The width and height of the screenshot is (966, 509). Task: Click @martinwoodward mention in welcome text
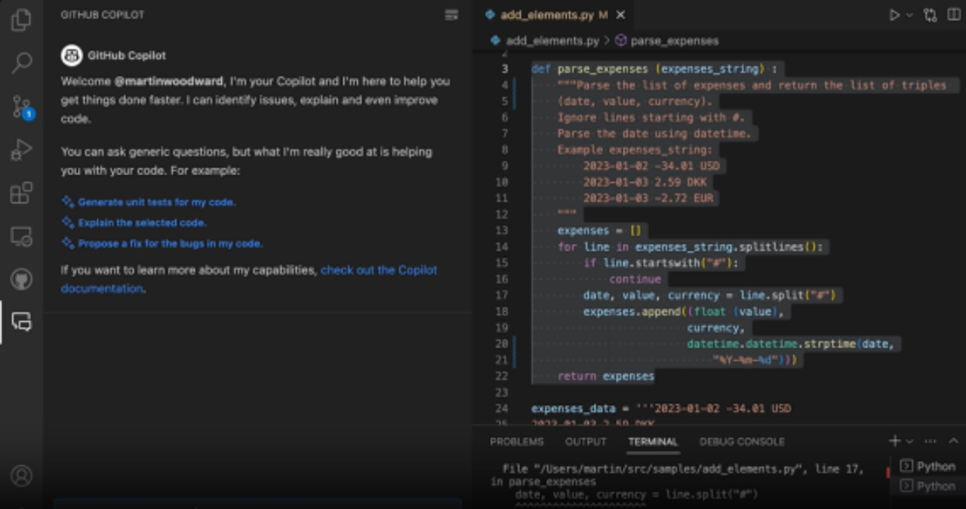(x=169, y=82)
